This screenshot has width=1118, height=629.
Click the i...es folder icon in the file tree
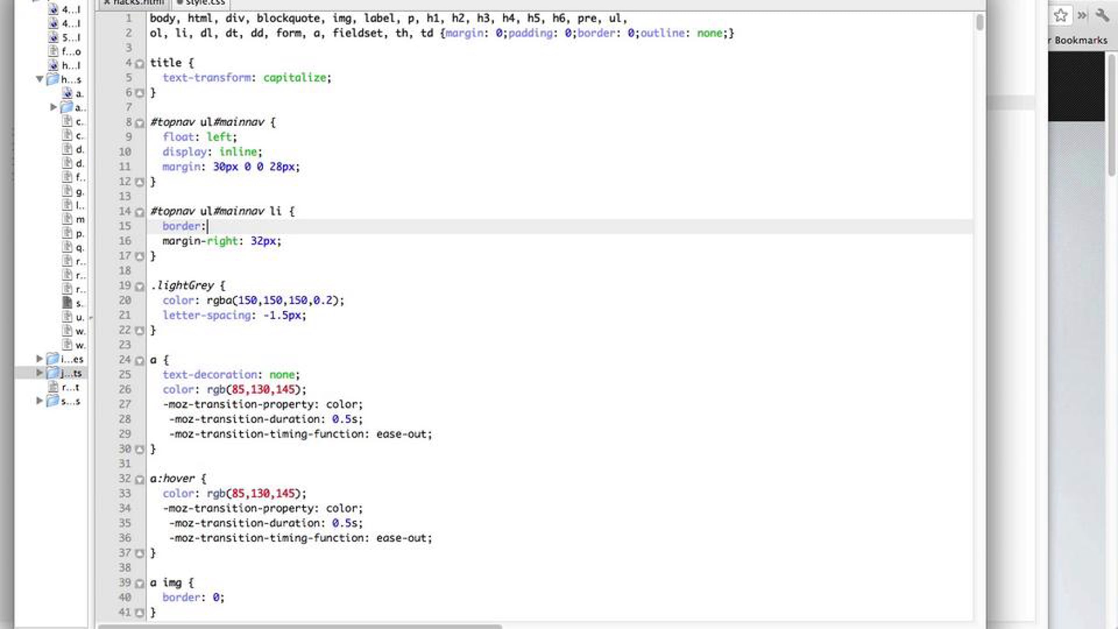point(53,359)
